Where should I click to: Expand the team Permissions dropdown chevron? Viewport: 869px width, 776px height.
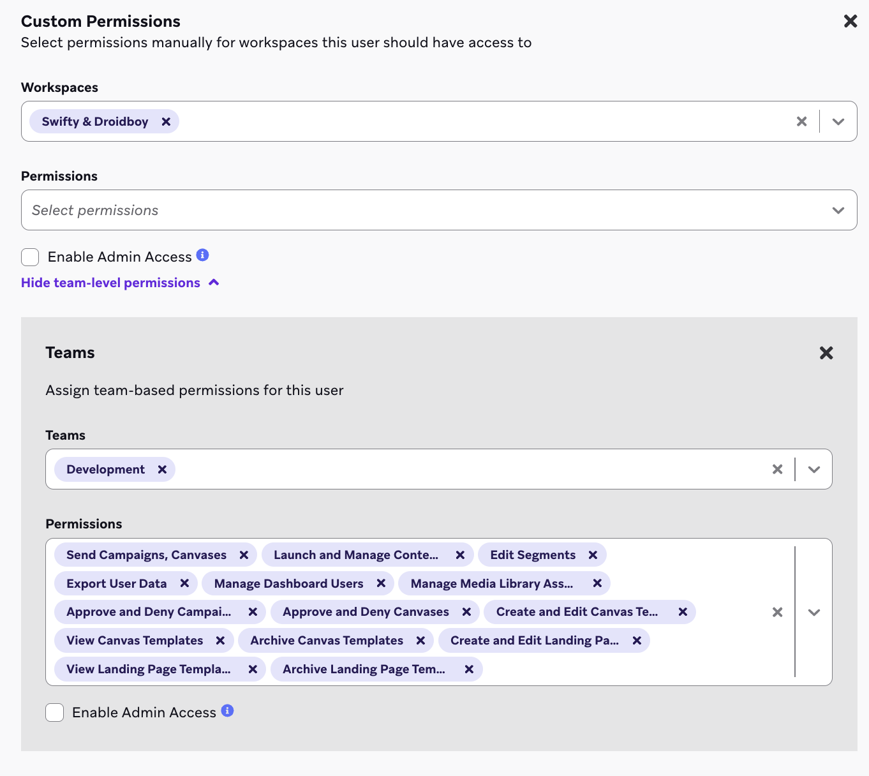[814, 612]
